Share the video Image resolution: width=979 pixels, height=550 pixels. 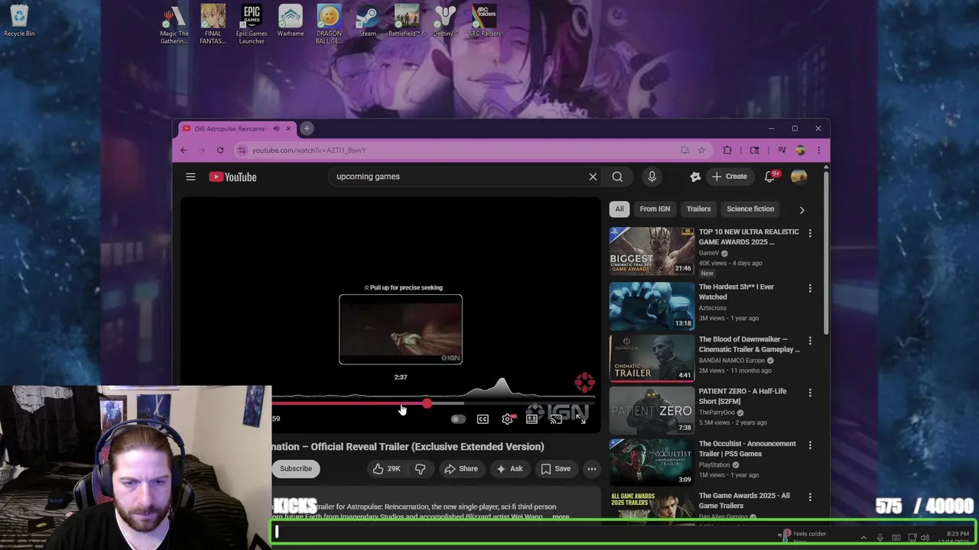pos(461,469)
